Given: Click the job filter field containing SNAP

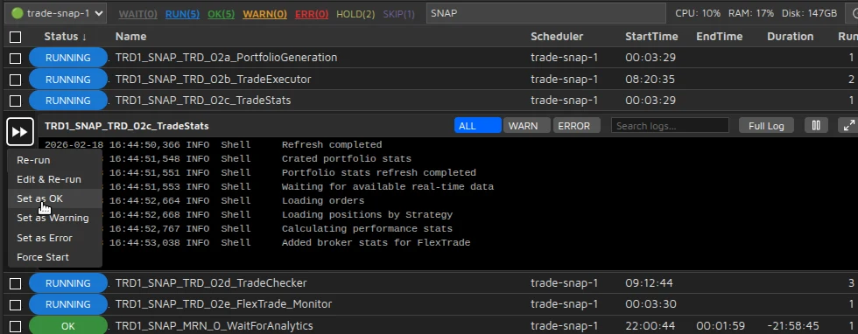Looking at the screenshot, I should (x=546, y=14).
